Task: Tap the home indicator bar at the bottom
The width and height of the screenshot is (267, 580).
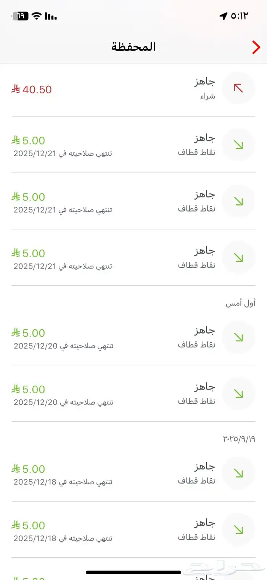Action: coord(133,572)
